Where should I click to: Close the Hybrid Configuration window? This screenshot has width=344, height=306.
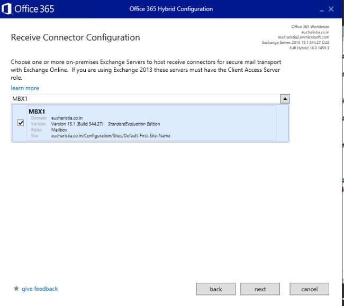pyautogui.click(x=331, y=9)
